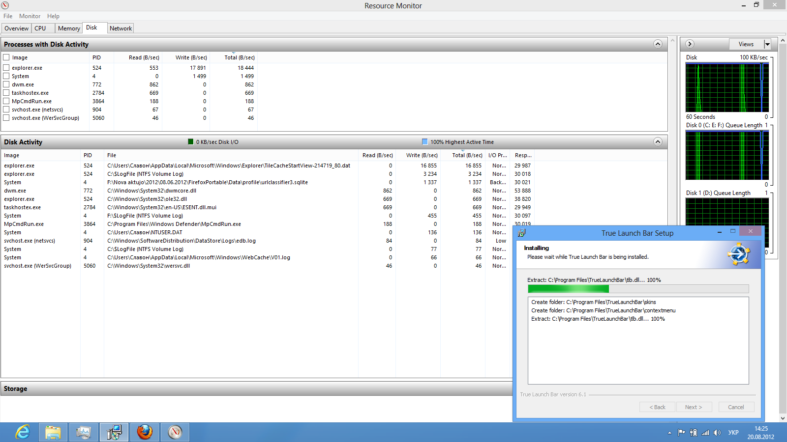Check the explorer.exe process checkbox

click(x=6, y=68)
